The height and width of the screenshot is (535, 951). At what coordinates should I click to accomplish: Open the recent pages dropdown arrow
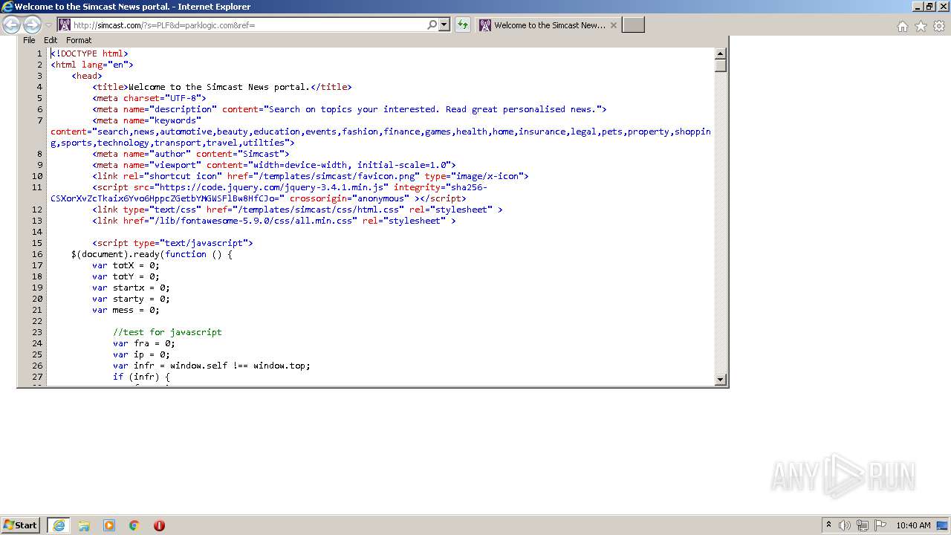click(48, 25)
